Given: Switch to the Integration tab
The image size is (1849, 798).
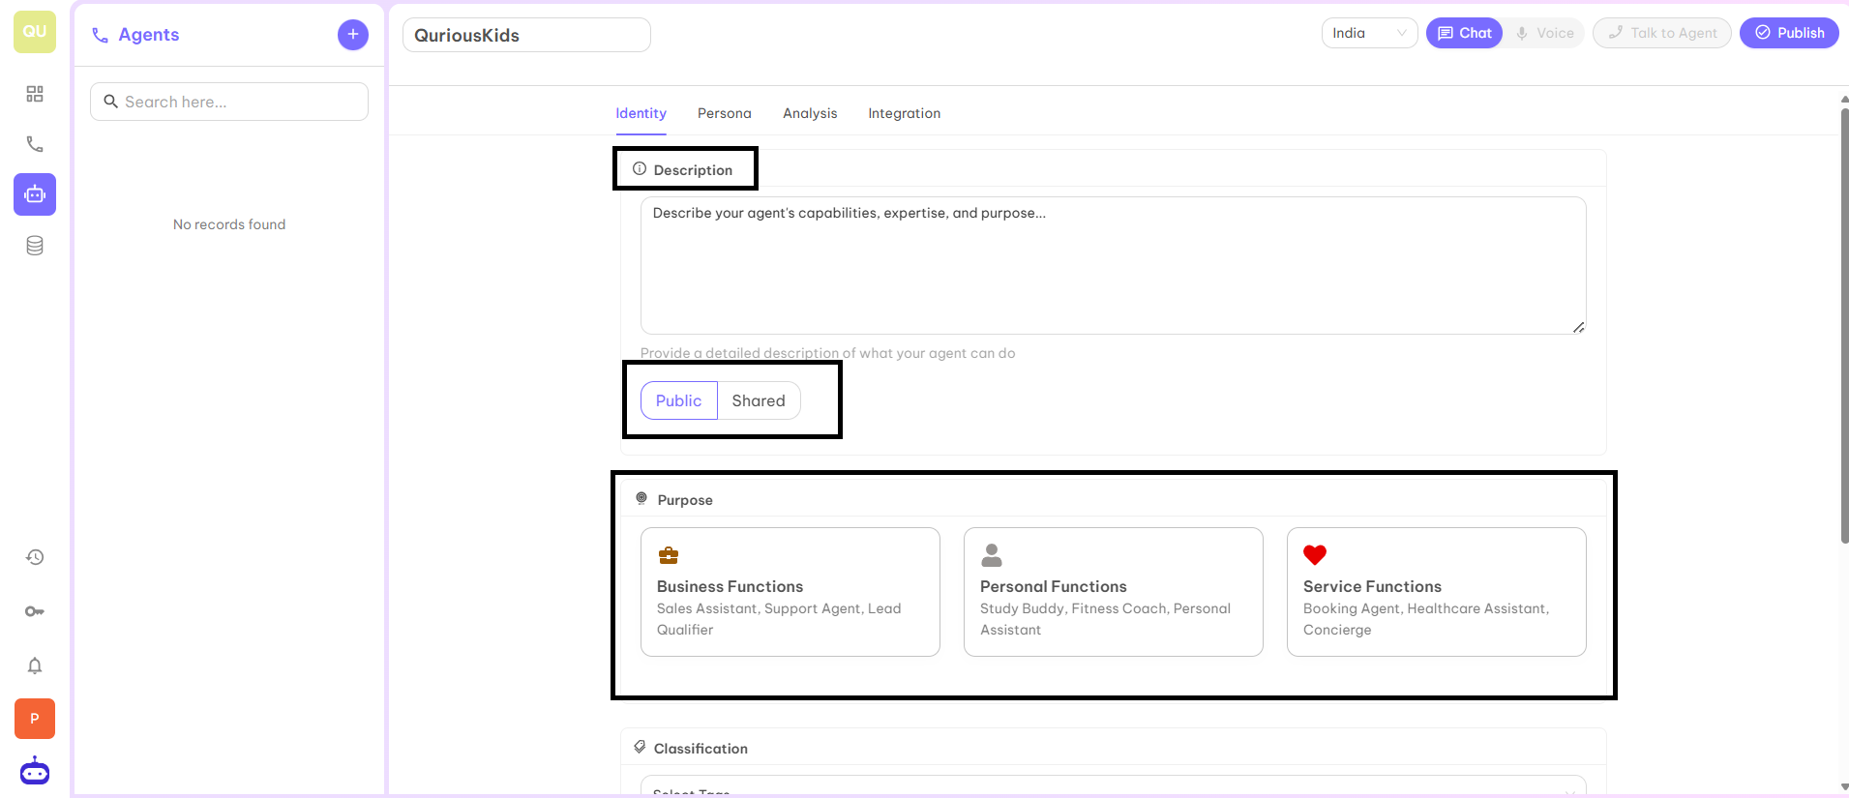Looking at the screenshot, I should click(x=905, y=113).
